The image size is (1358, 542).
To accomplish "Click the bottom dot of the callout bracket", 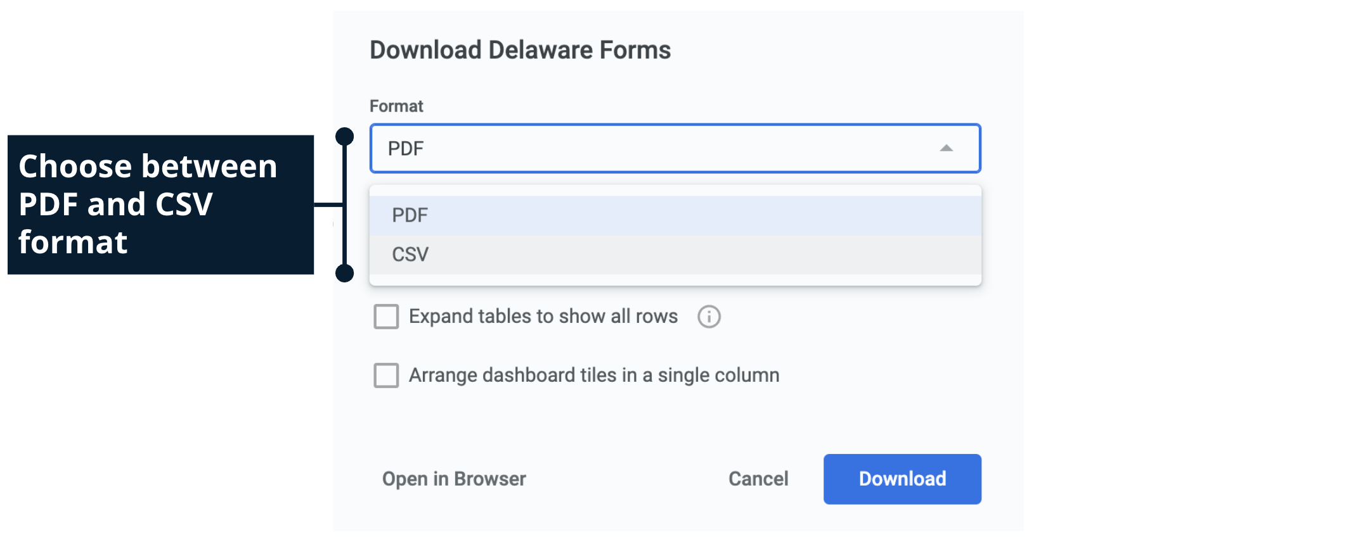I will pos(344,273).
